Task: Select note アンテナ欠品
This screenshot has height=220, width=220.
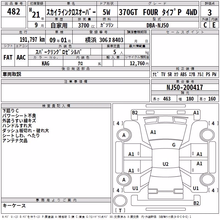Action: (x=15, y=141)
